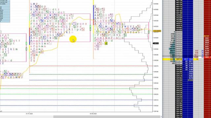Select the 139'295 price cell in ladder
The width and height of the screenshot is (211, 118).
tap(179, 66)
